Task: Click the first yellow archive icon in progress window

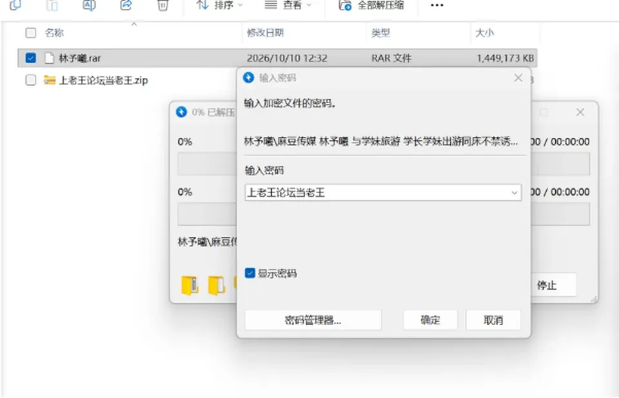Action: click(190, 286)
